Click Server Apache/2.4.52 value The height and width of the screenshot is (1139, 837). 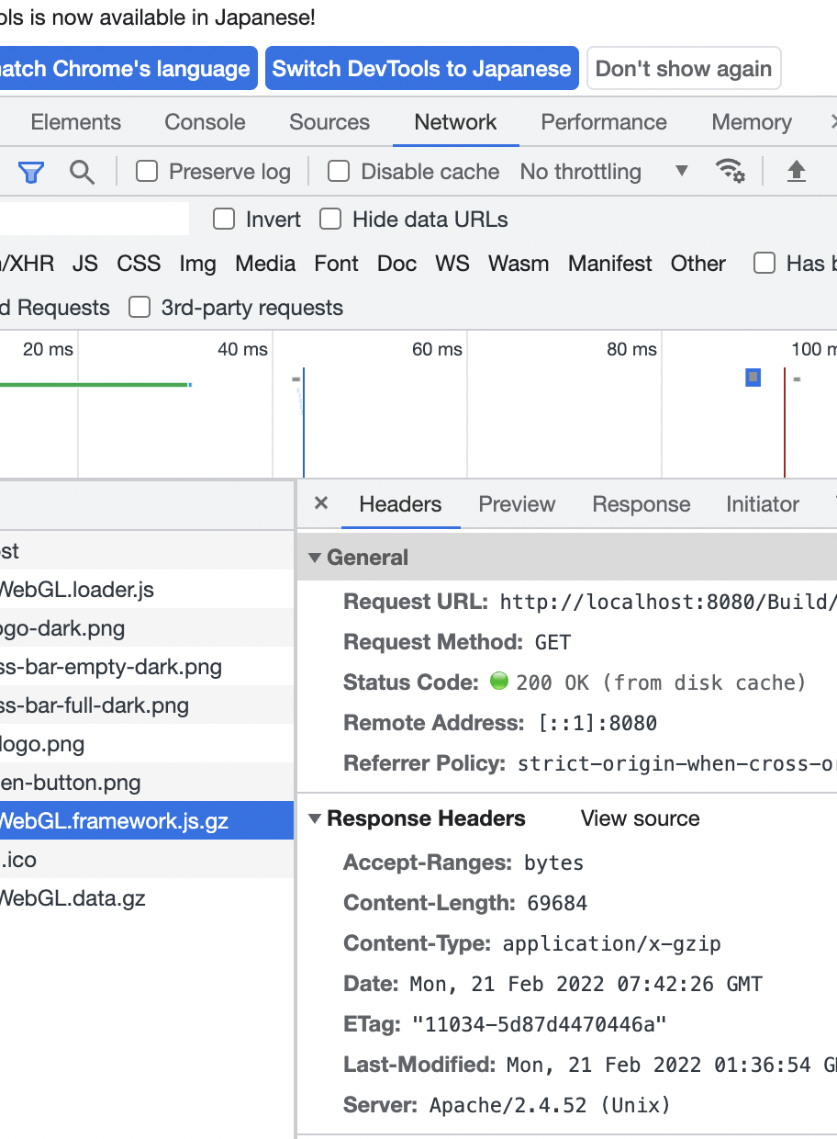550,1105
